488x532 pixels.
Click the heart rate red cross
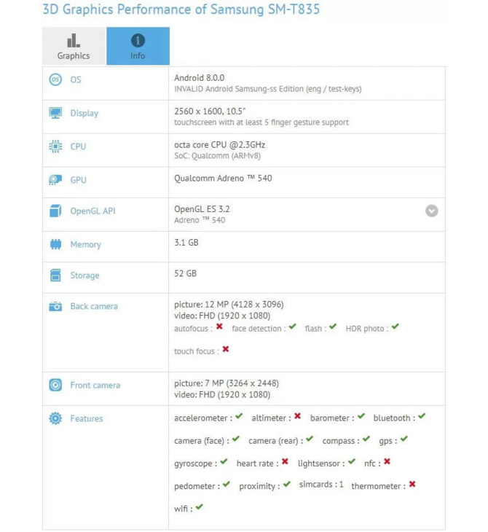[285, 461]
